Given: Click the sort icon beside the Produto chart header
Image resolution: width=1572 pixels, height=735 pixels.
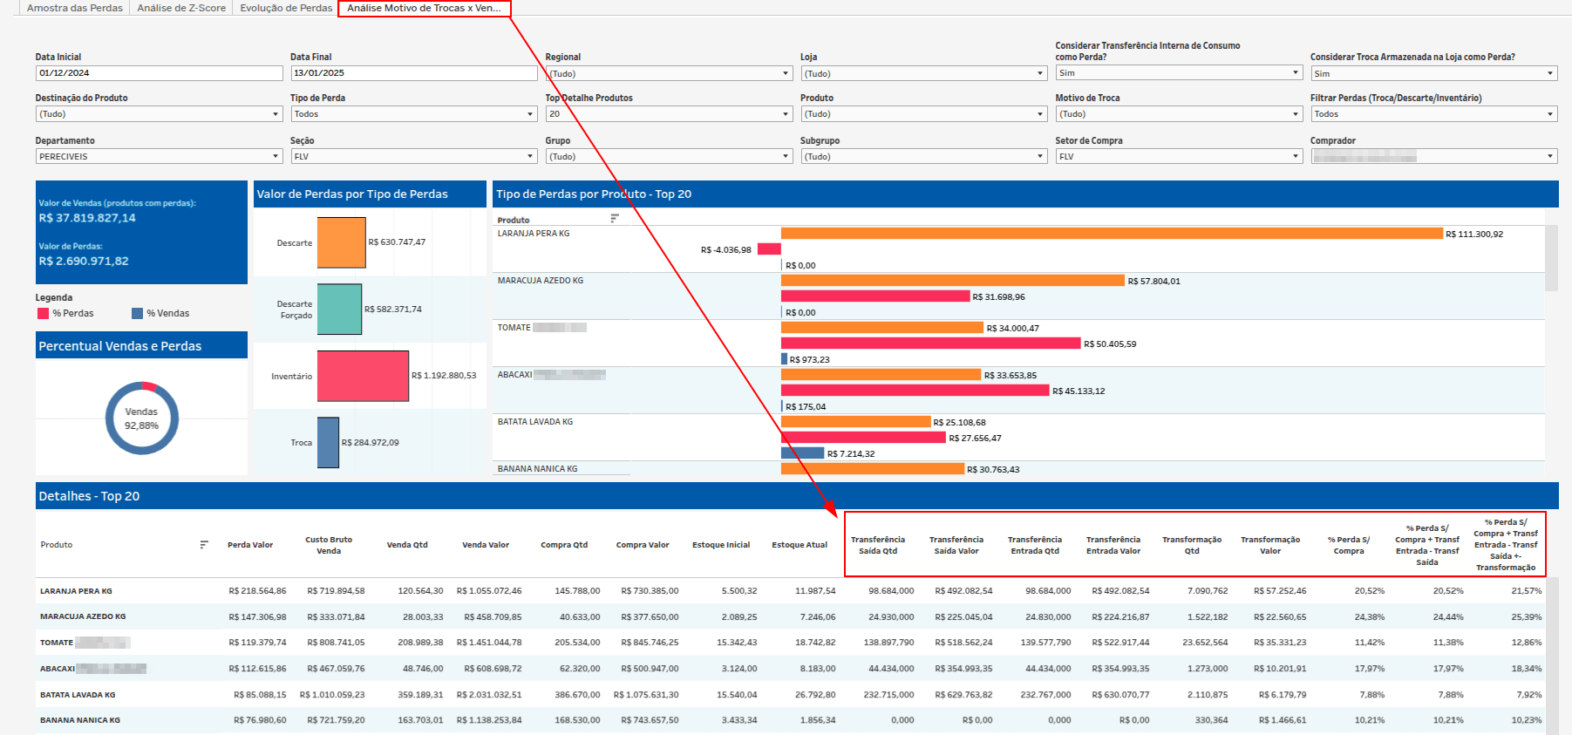Looking at the screenshot, I should 615,218.
